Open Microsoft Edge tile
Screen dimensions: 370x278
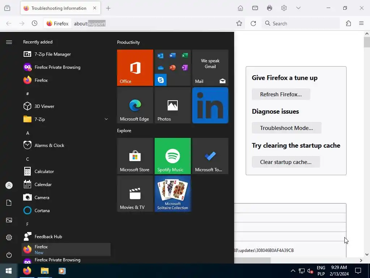(x=135, y=105)
